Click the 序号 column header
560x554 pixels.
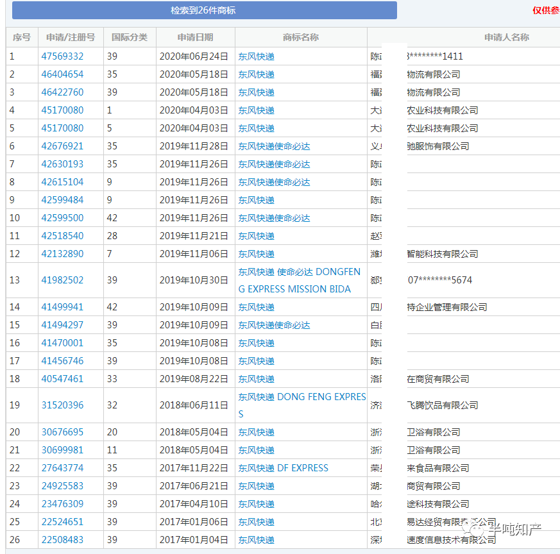(22, 37)
